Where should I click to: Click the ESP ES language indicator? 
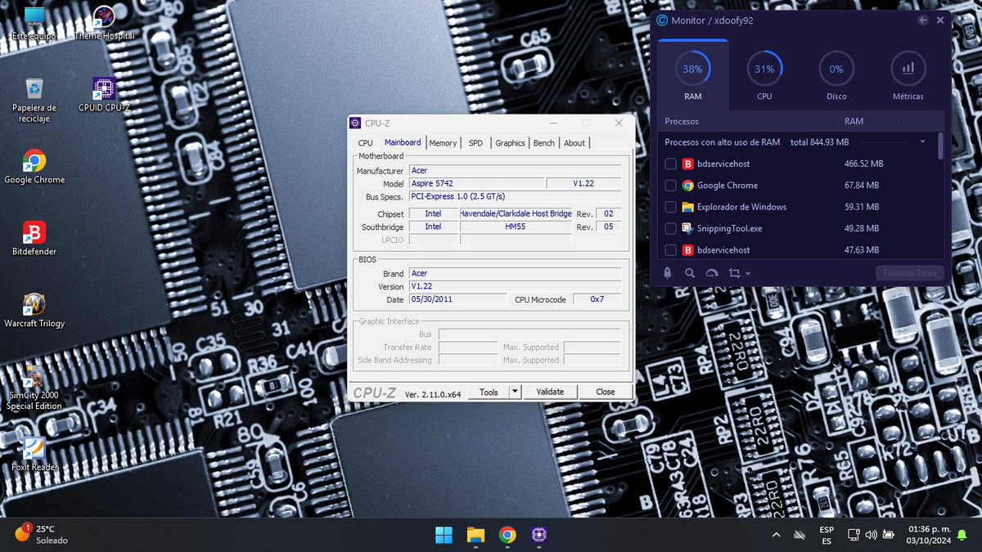(827, 535)
